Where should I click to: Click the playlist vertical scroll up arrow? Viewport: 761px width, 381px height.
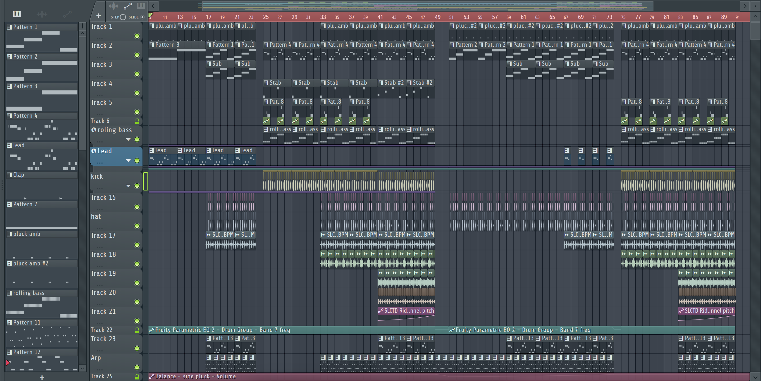pyautogui.click(x=755, y=17)
